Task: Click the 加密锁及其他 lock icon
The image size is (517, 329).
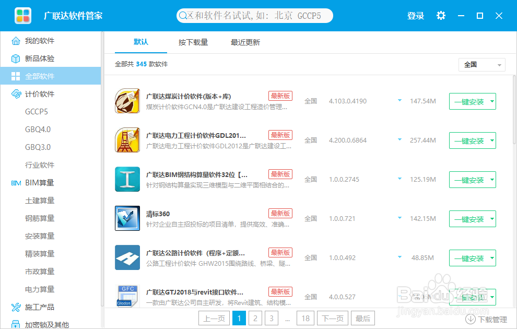Action: 16,324
